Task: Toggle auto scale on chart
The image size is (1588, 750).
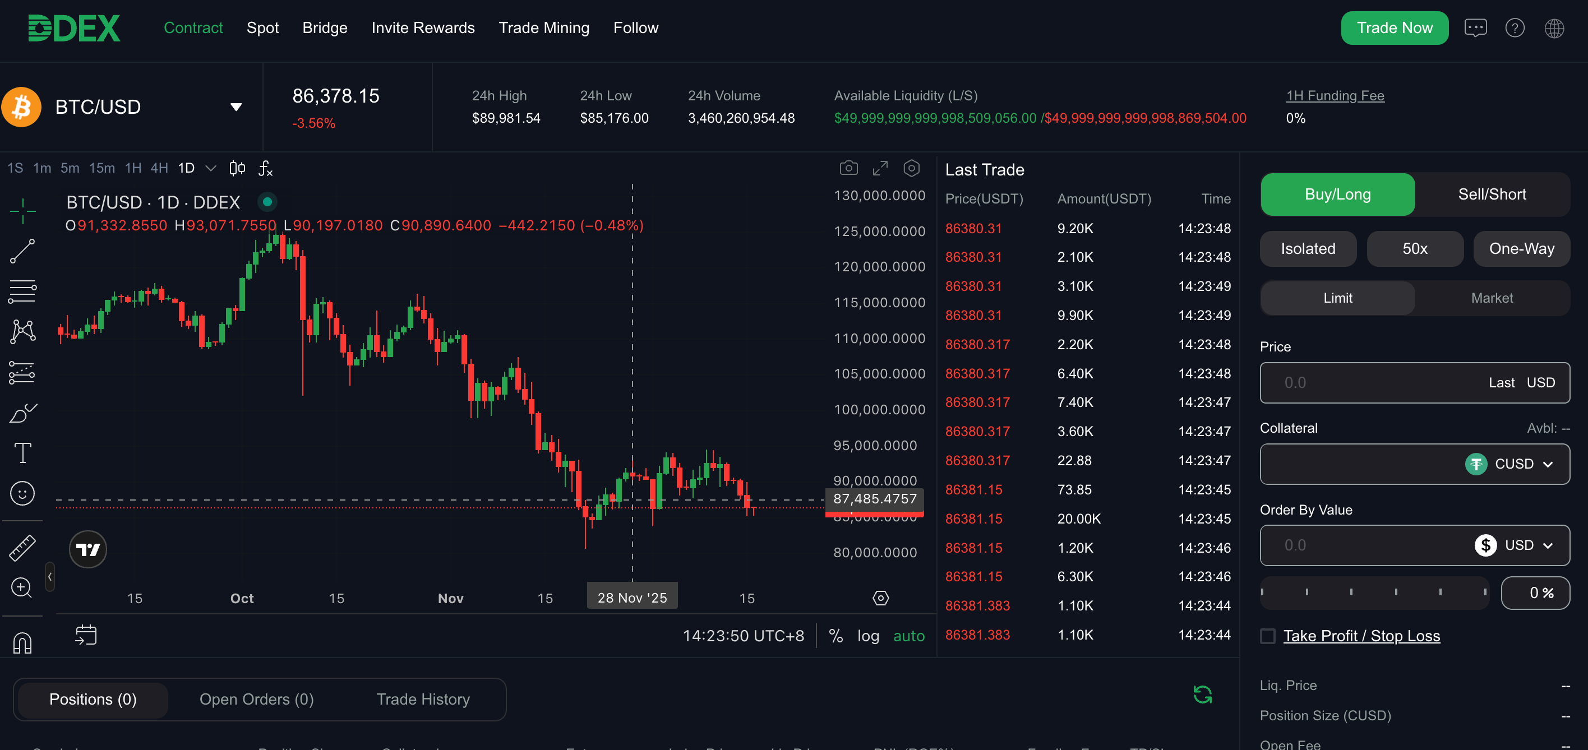Action: [910, 636]
